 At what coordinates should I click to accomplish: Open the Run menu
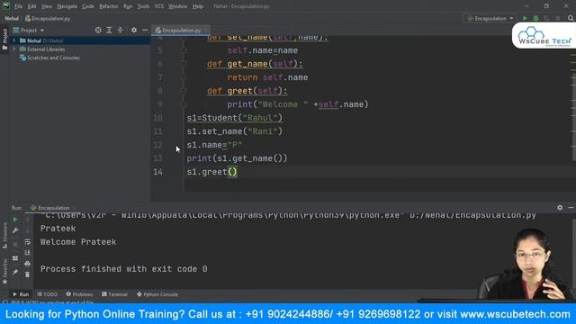point(128,6)
